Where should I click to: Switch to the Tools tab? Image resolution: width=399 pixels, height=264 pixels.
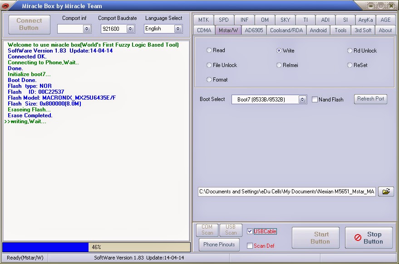click(x=340, y=30)
